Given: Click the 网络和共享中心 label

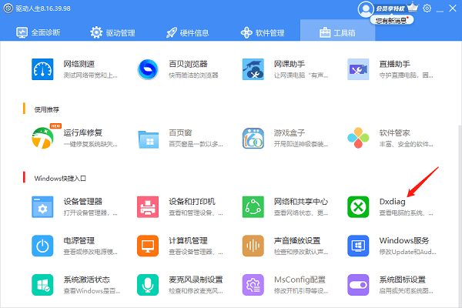Looking at the screenshot, I should (x=301, y=202).
